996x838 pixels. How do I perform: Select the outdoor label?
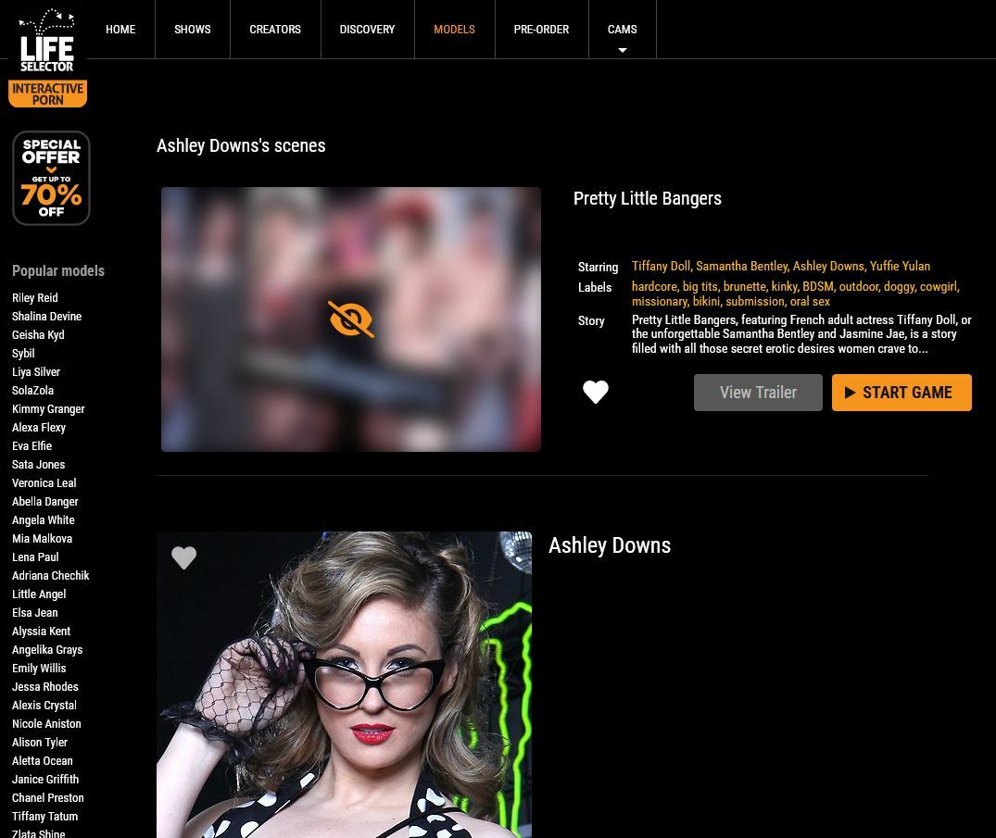point(858,286)
